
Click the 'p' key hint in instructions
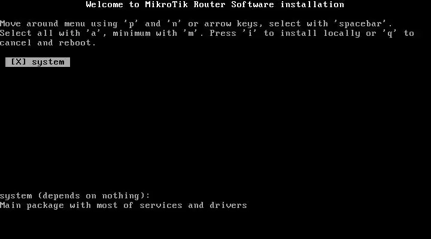[132, 24]
